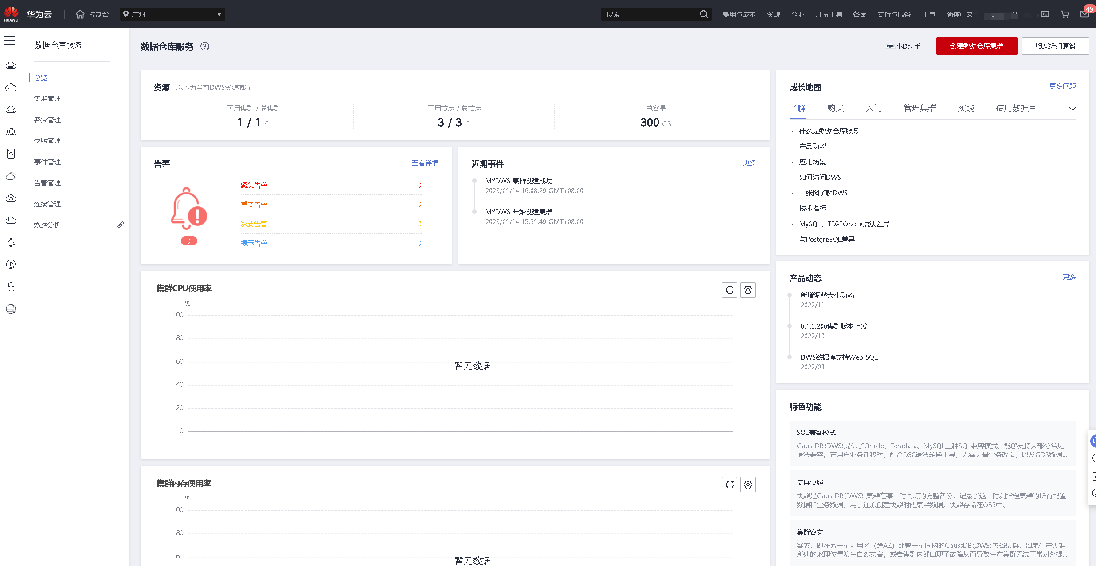Click the hamburger menu icon
The height and width of the screenshot is (566, 1096).
[x=10, y=41]
